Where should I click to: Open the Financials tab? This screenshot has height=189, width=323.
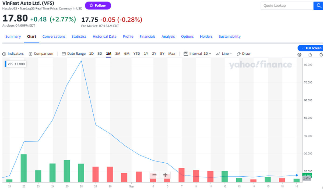point(147,36)
